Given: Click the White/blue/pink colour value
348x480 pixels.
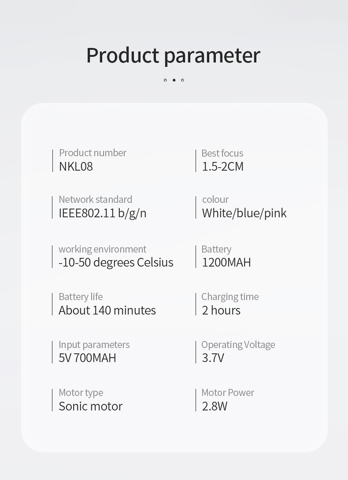Looking at the screenshot, I should [x=244, y=213].
